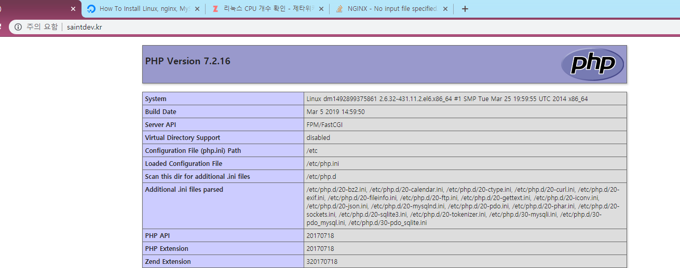Select the PHP Version 7.2.16 heading
Image resolution: width=680 pixels, height=268 pixels.
click(188, 61)
